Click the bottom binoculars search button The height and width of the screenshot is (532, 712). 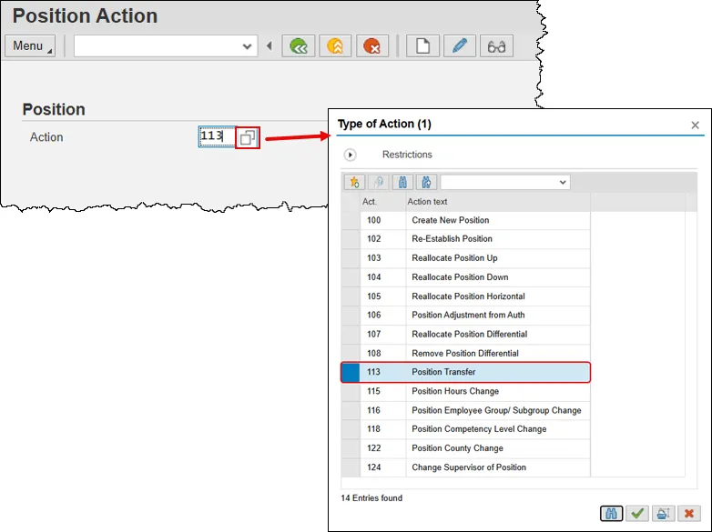pos(611,514)
